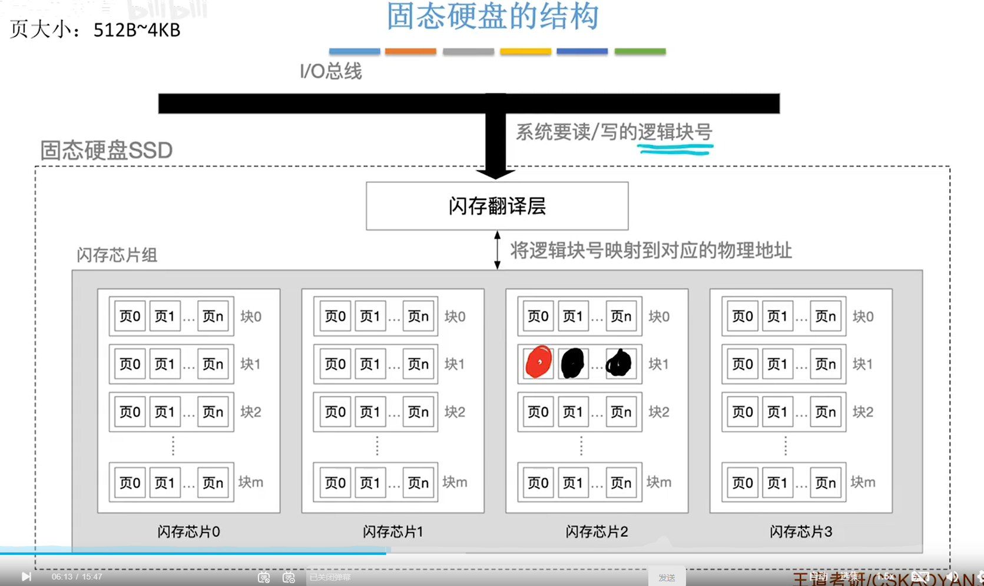
Task: Click the slide title 固态硬盘的结构
Action: pos(492,16)
